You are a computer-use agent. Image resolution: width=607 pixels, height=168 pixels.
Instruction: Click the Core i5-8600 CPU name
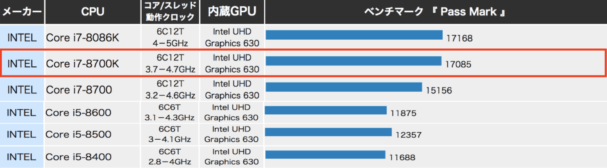coord(78,112)
